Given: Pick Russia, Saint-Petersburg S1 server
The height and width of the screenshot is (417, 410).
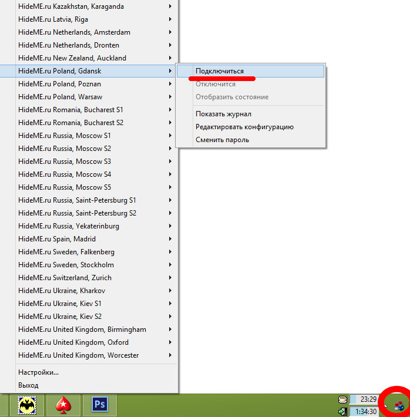Looking at the screenshot, I should pyautogui.click(x=88, y=200).
